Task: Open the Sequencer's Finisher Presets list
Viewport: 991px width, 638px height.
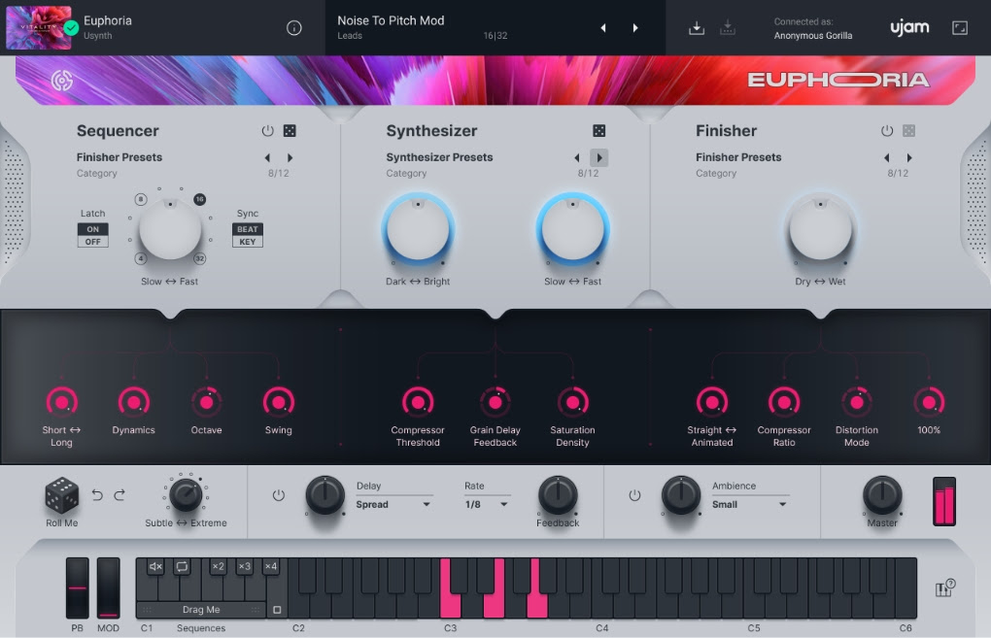Action: [x=120, y=157]
